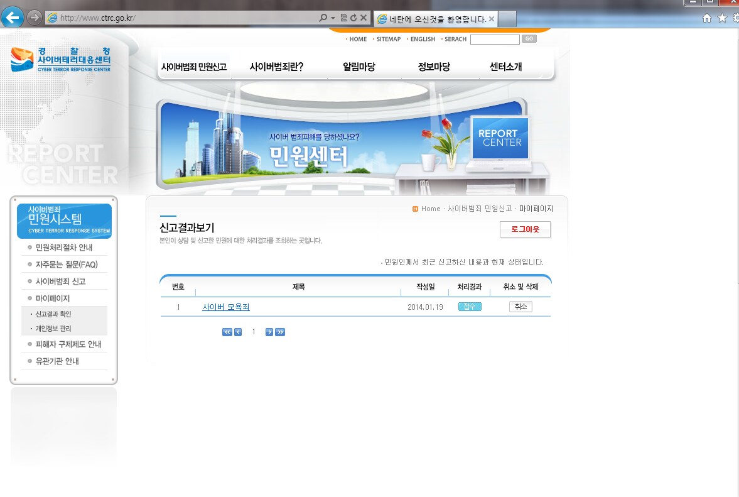The height and width of the screenshot is (497, 739).
Task: Go to next page arrow in pagination
Action: [269, 332]
